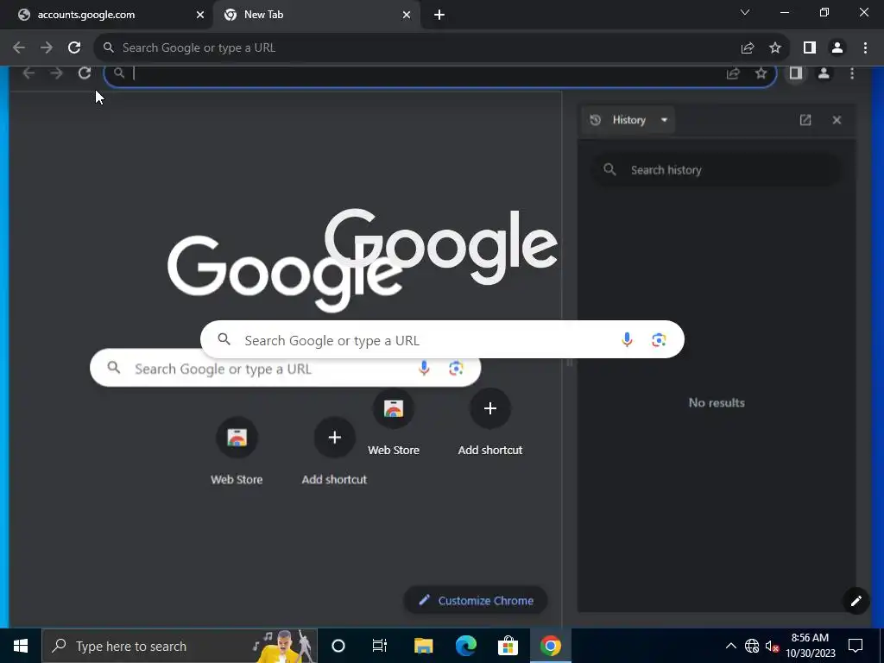Image resolution: width=884 pixels, height=663 pixels.
Task: Click the Lens icon in the lower-left search box
Action: point(456,369)
